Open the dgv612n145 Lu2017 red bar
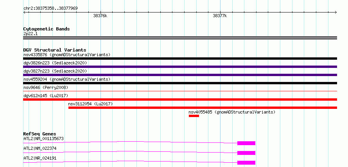The image size is (348, 167). tap(180, 99)
